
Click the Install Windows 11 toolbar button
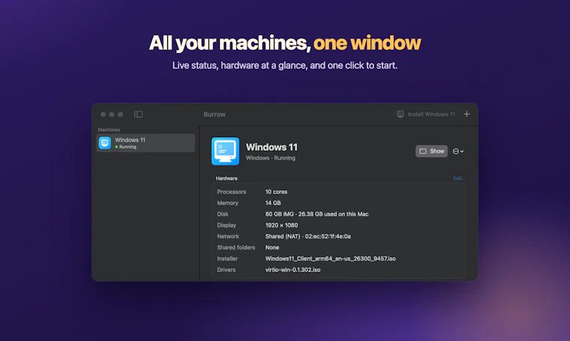click(426, 115)
